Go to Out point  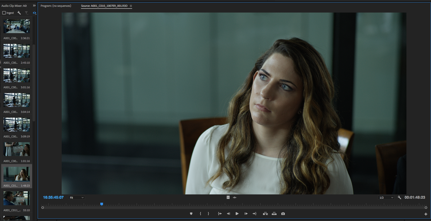[x=254, y=214]
